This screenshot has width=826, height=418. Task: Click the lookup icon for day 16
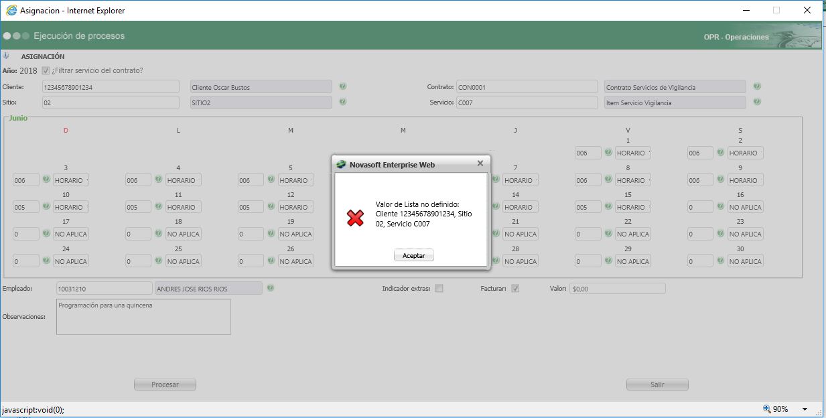tap(721, 206)
